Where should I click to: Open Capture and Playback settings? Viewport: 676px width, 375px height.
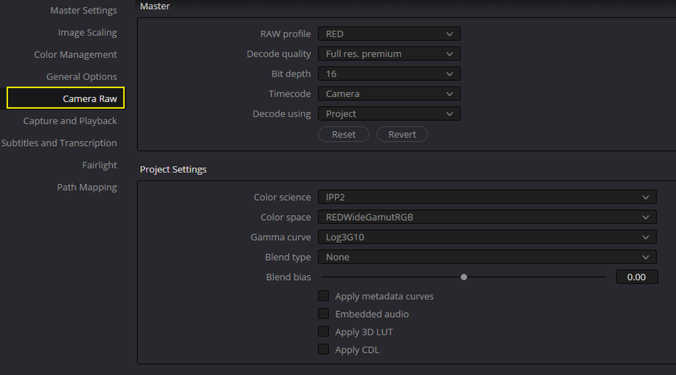click(70, 121)
